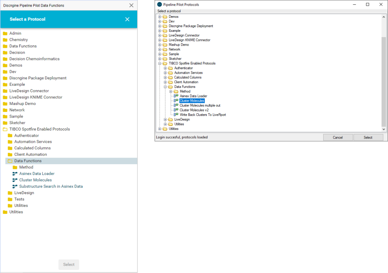This screenshot has height=273, width=388.
Task: Collapse the Data Functions node in right tree
Action: click(x=165, y=87)
